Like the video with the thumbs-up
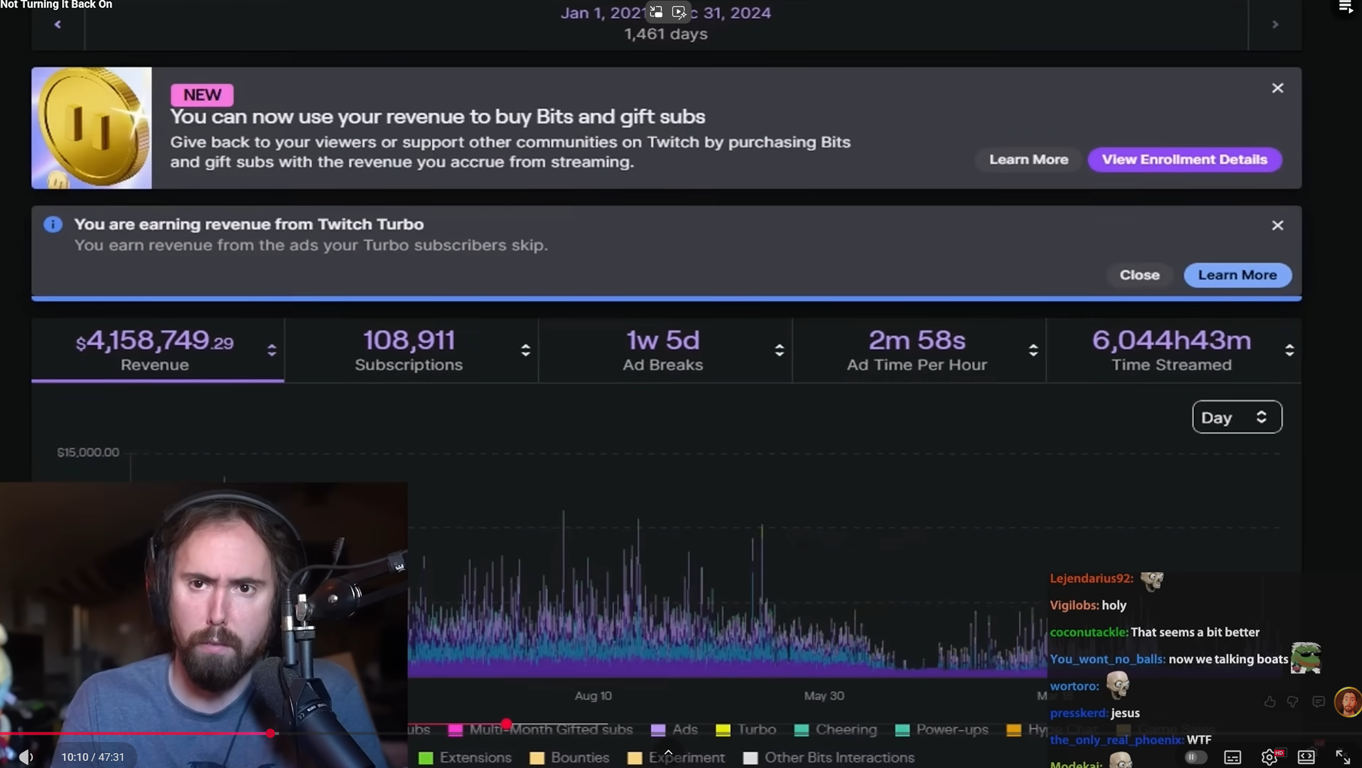The width and height of the screenshot is (1362, 768). coord(1270,702)
